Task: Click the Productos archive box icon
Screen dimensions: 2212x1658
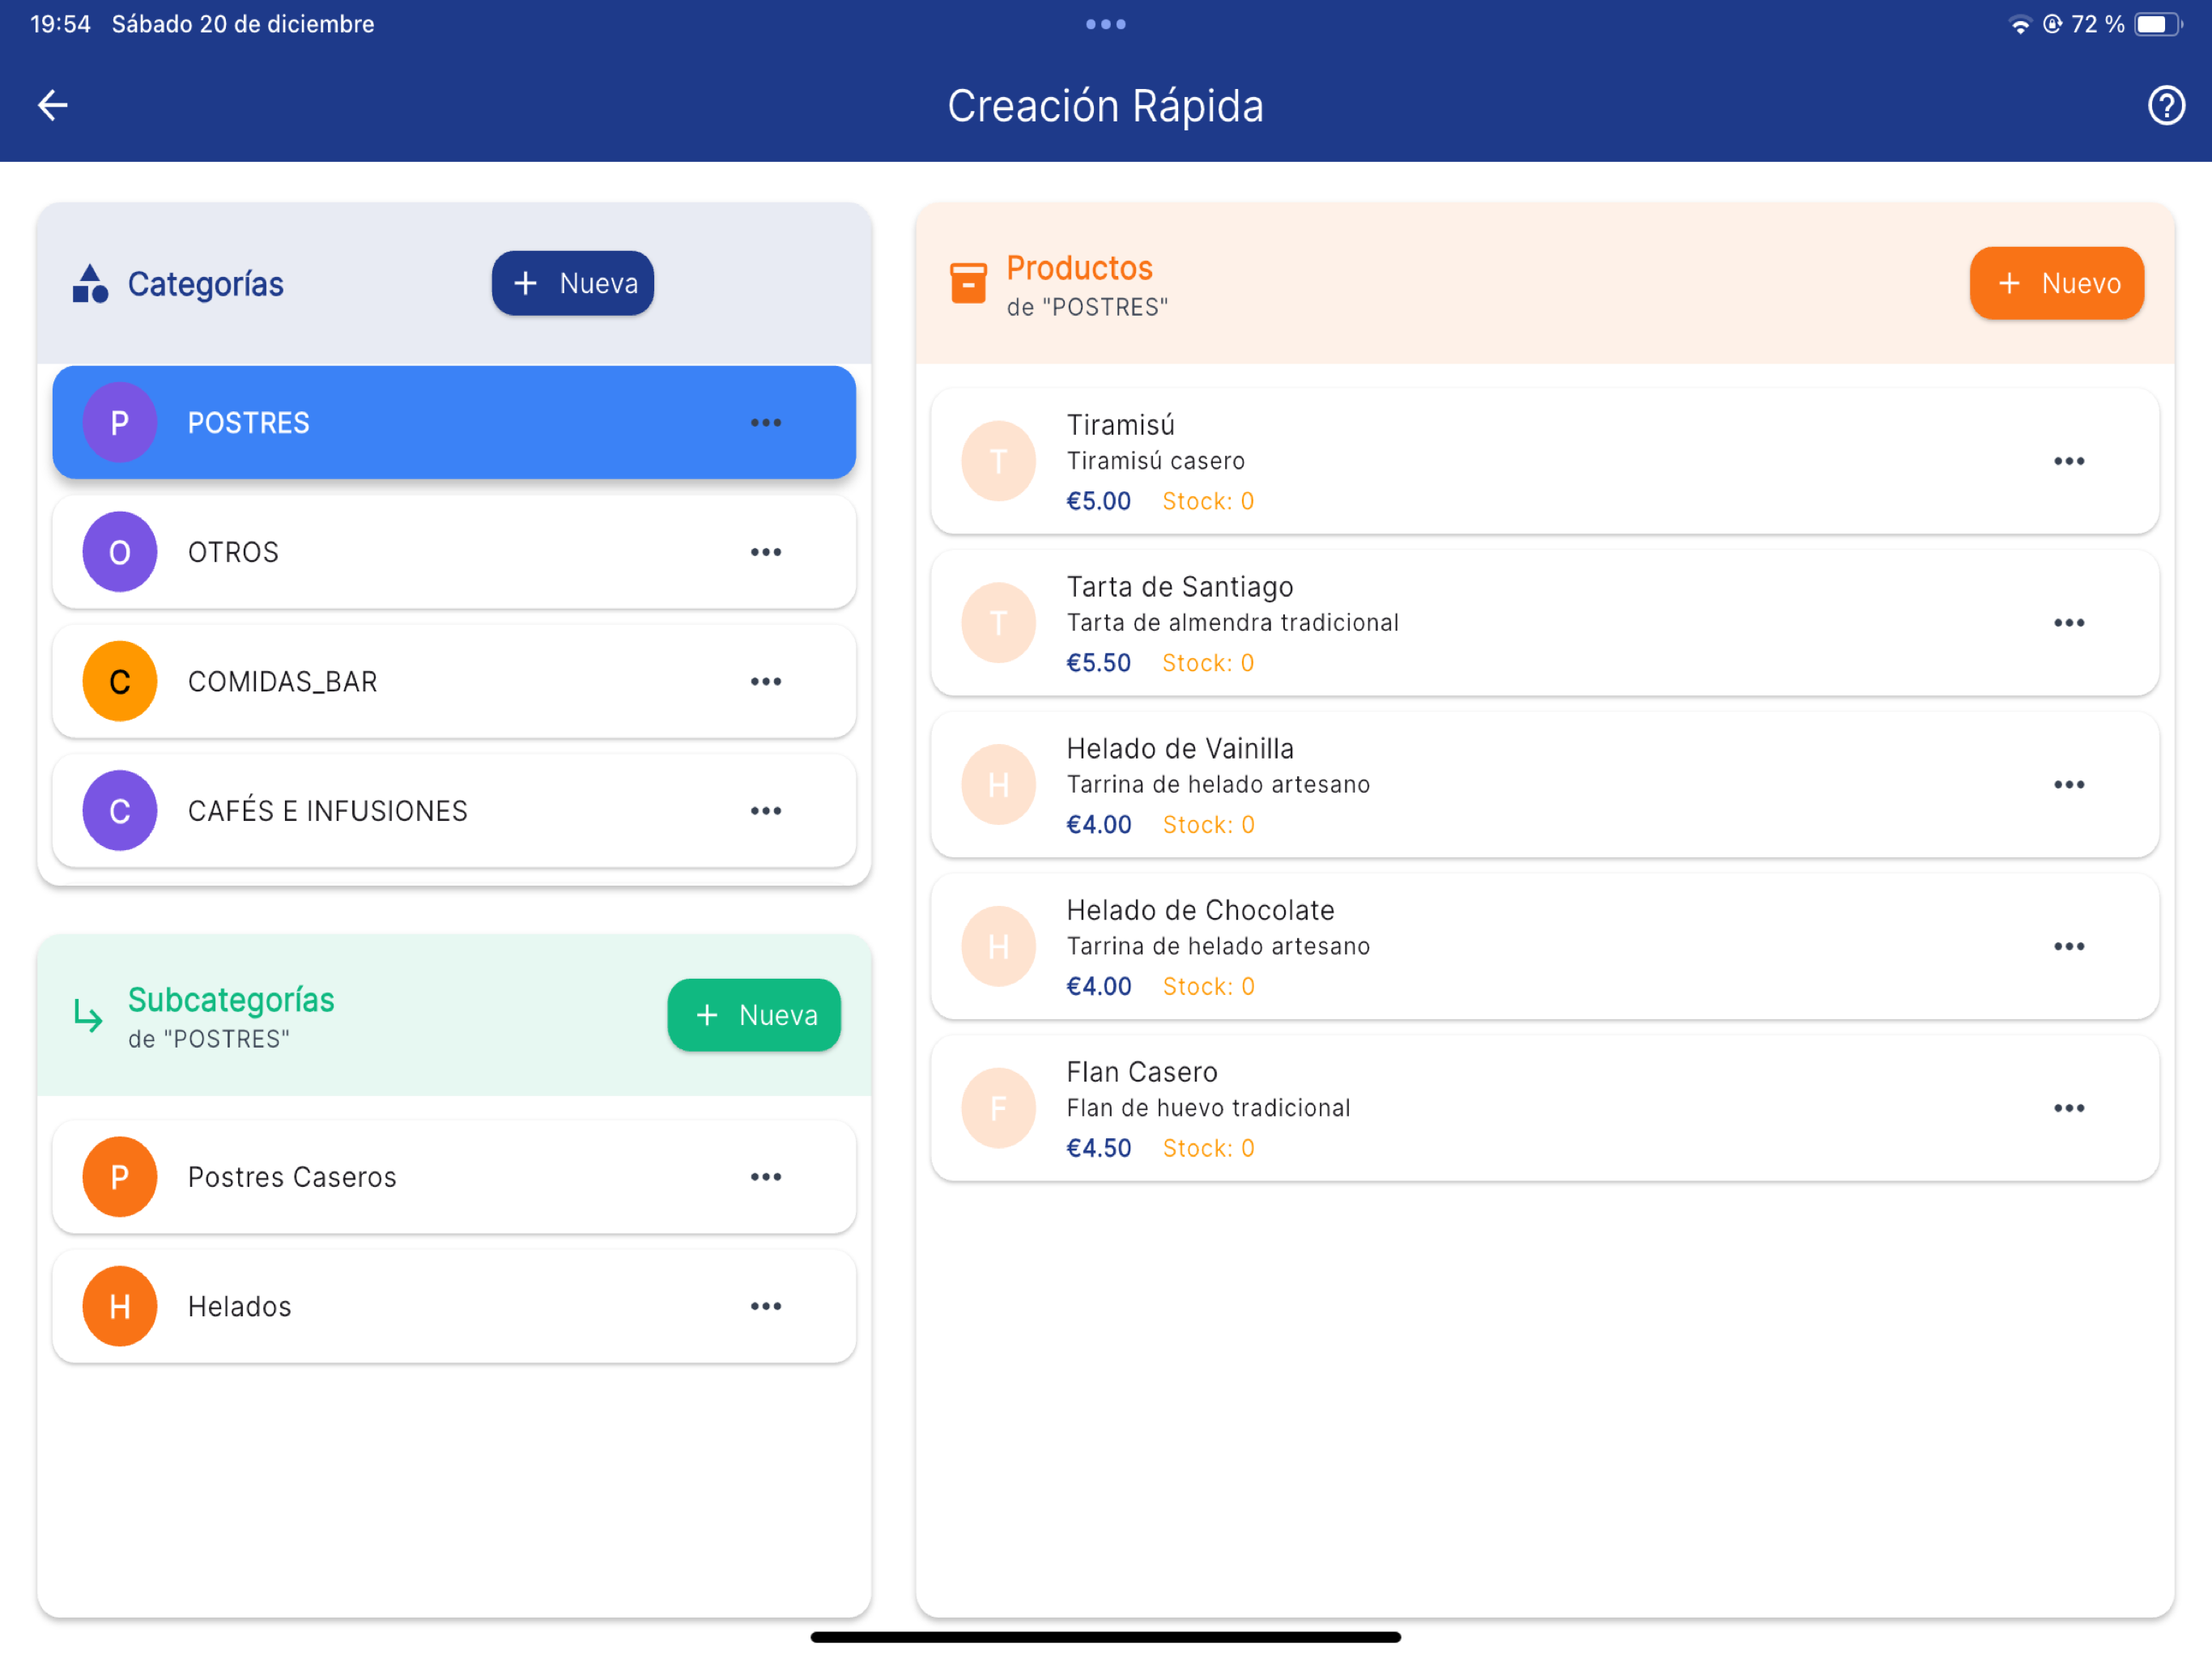Action: point(968,283)
